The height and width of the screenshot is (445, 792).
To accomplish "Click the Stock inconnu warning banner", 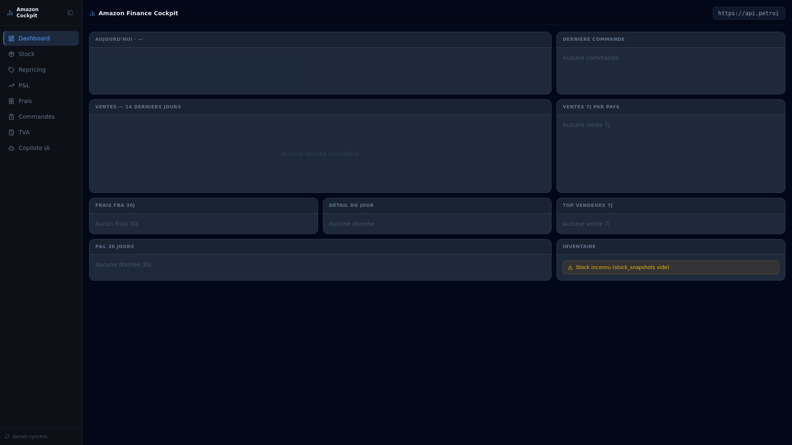I will [x=671, y=267].
